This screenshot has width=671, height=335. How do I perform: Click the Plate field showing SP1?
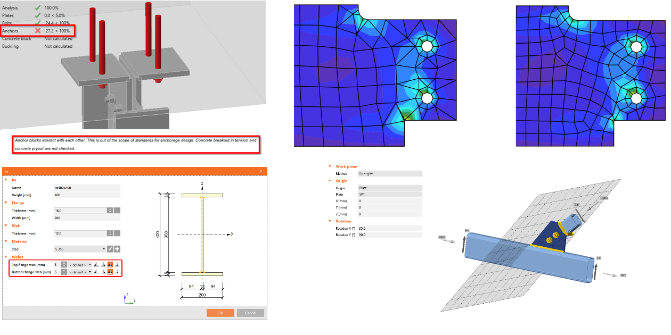(x=390, y=194)
